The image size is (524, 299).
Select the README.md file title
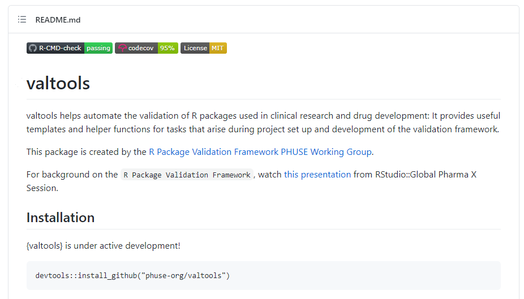[58, 20]
